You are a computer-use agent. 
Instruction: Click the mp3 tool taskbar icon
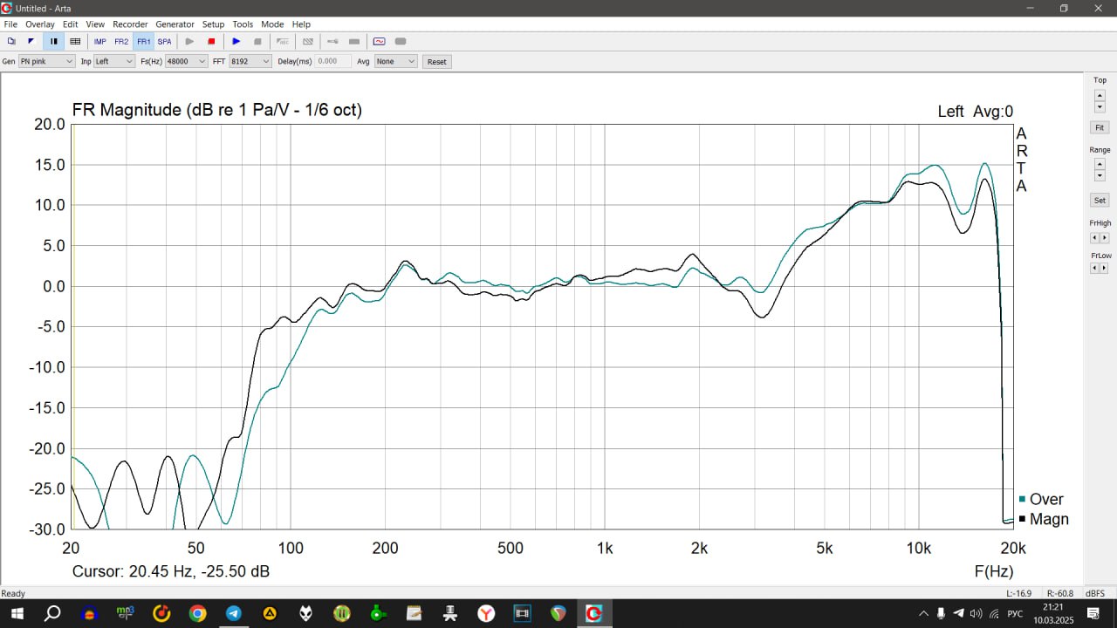click(125, 613)
